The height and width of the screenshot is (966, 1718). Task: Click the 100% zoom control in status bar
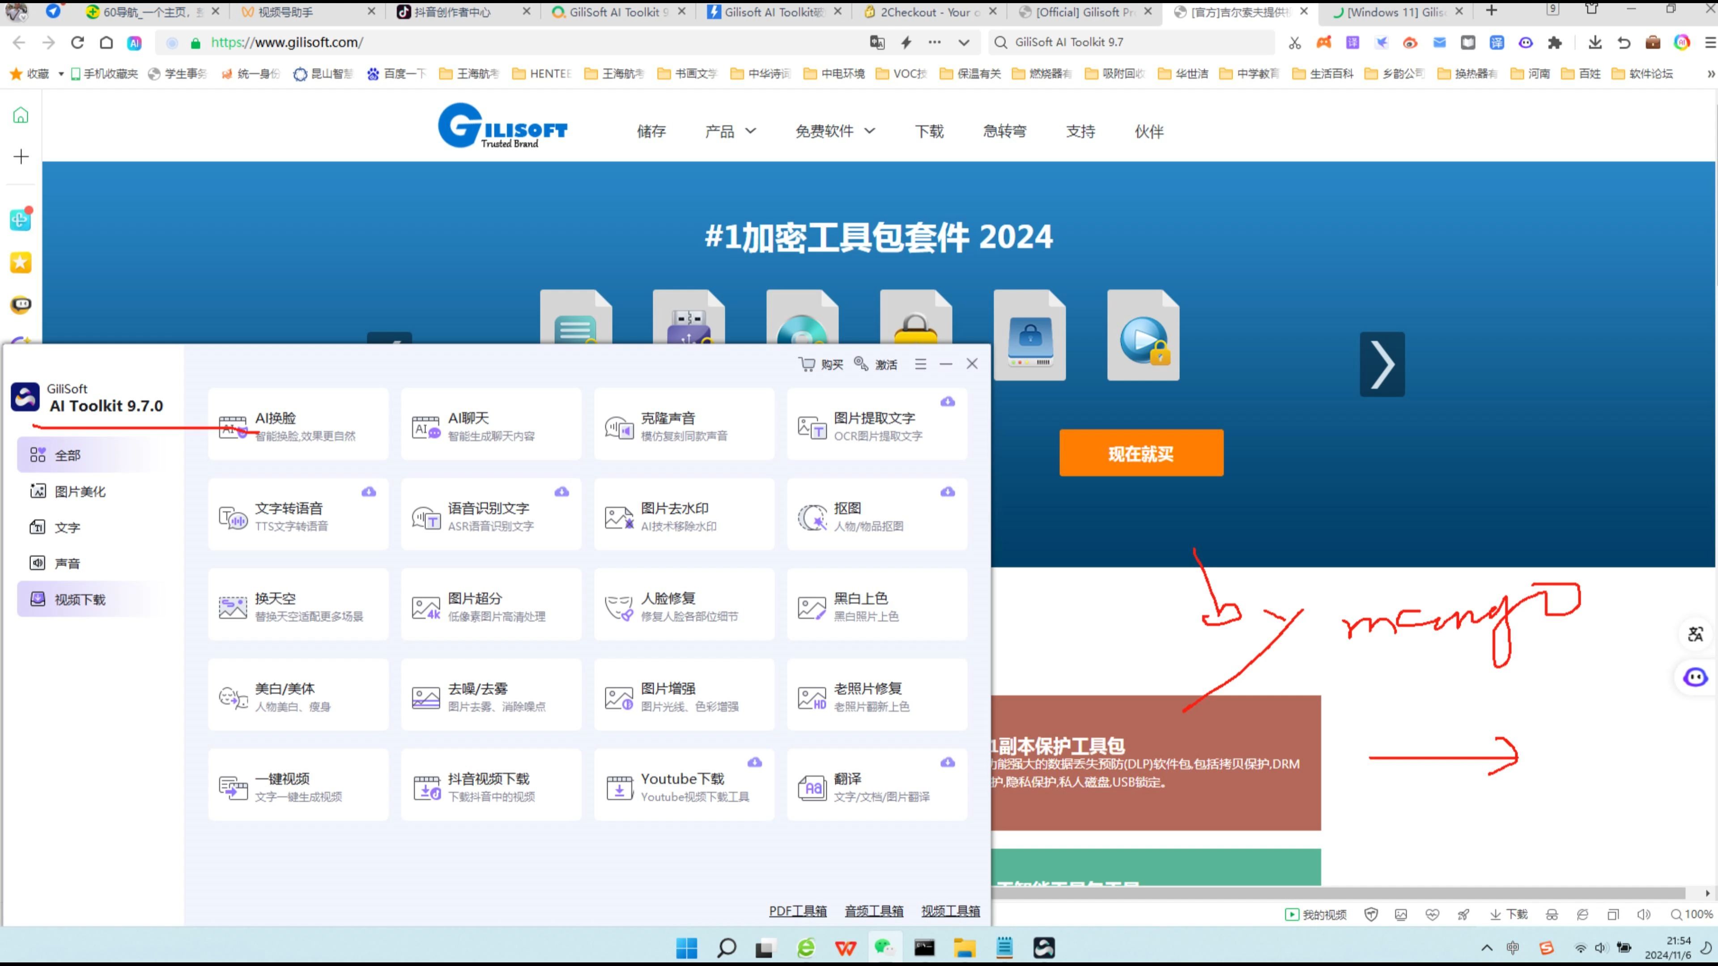(x=1691, y=915)
